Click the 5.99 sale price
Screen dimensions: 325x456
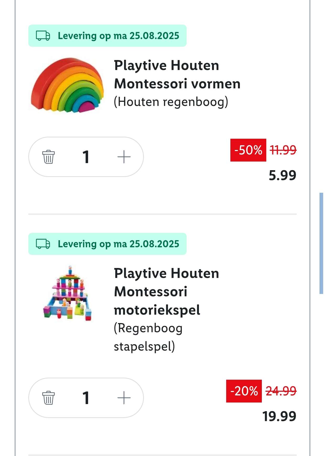click(282, 175)
